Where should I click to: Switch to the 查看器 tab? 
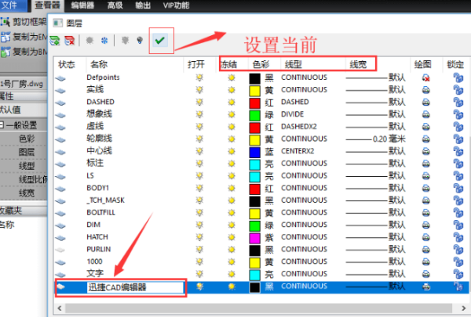47,5
